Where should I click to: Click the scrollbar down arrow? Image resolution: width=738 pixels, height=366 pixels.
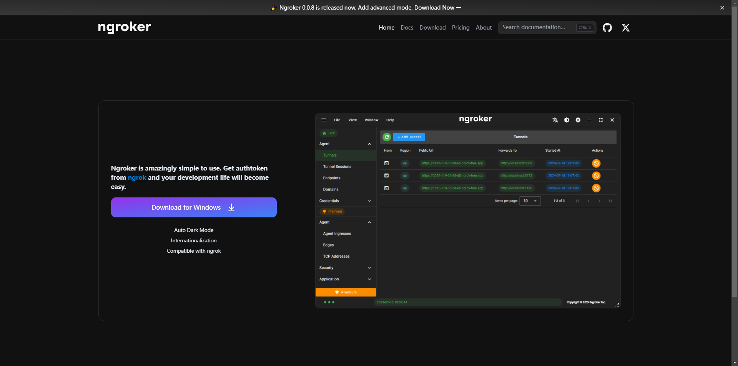click(x=735, y=363)
